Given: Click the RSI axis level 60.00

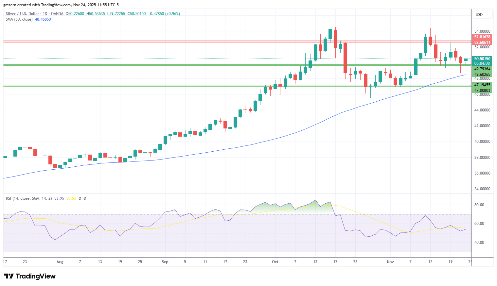Looking at the screenshot, I should 479,224.
